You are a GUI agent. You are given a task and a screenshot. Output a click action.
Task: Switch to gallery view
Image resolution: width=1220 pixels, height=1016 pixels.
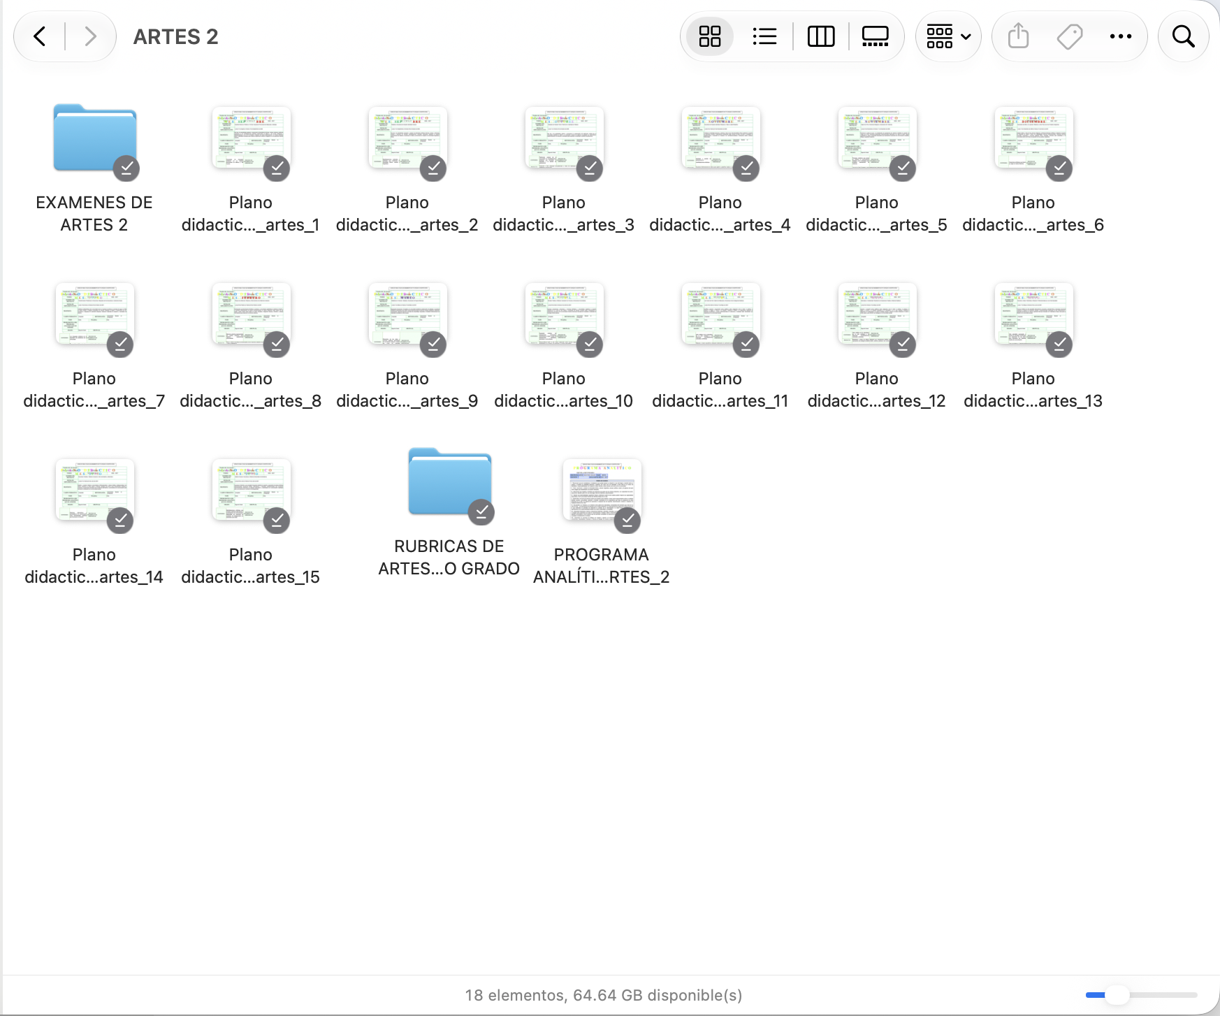click(875, 36)
